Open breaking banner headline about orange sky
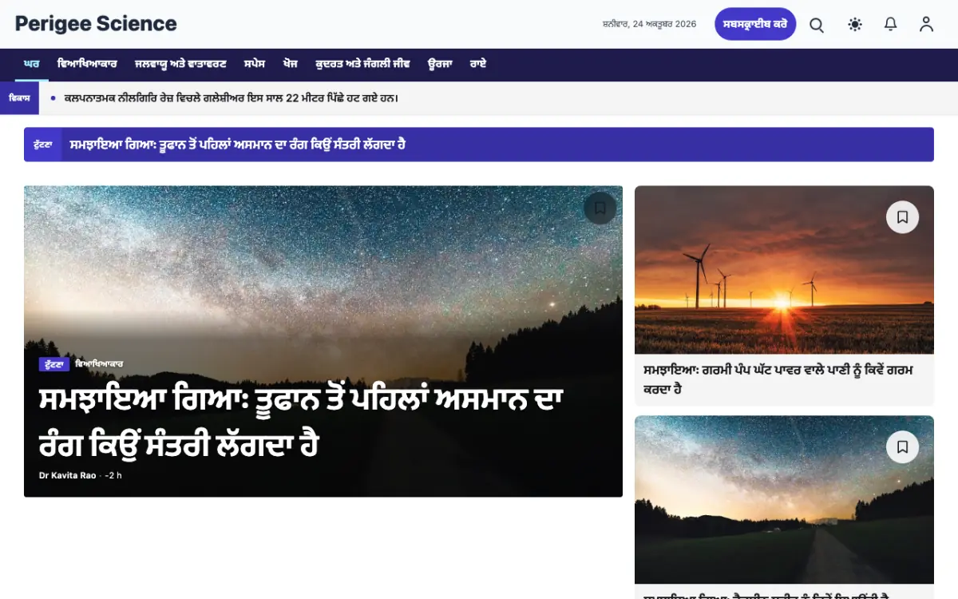The image size is (958, 599). point(238,145)
